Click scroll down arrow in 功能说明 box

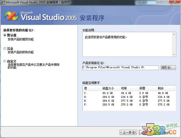(x=174, y=55)
